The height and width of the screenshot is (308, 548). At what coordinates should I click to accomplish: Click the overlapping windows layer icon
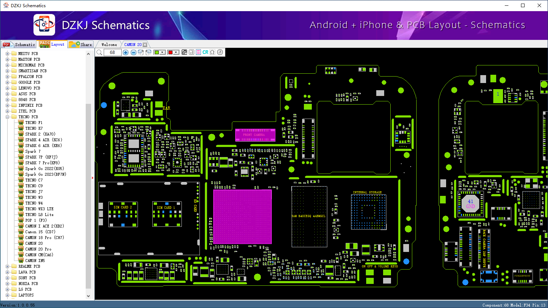click(x=184, y=52)
